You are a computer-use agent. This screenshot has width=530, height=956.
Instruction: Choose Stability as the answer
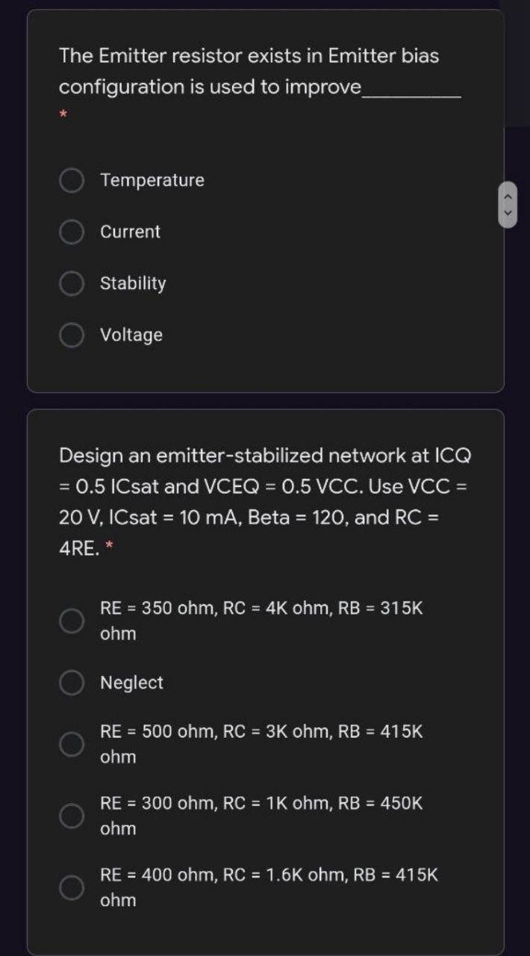[x=72, y=283]
